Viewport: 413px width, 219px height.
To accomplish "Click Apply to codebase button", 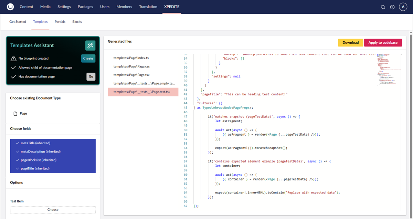I will pyautogui.click(x=383, y=43).
